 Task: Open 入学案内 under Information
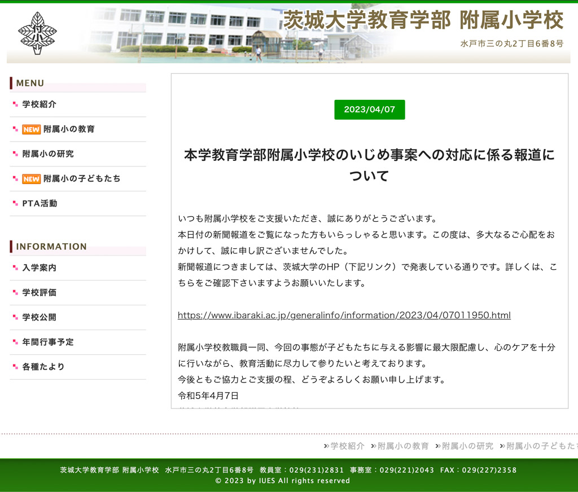click(39, 268)
